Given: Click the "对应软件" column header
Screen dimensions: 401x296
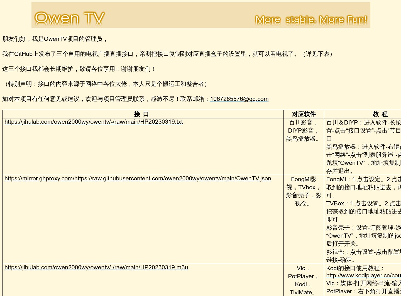Looking at the screenshot, I should [x=304, y=114].
